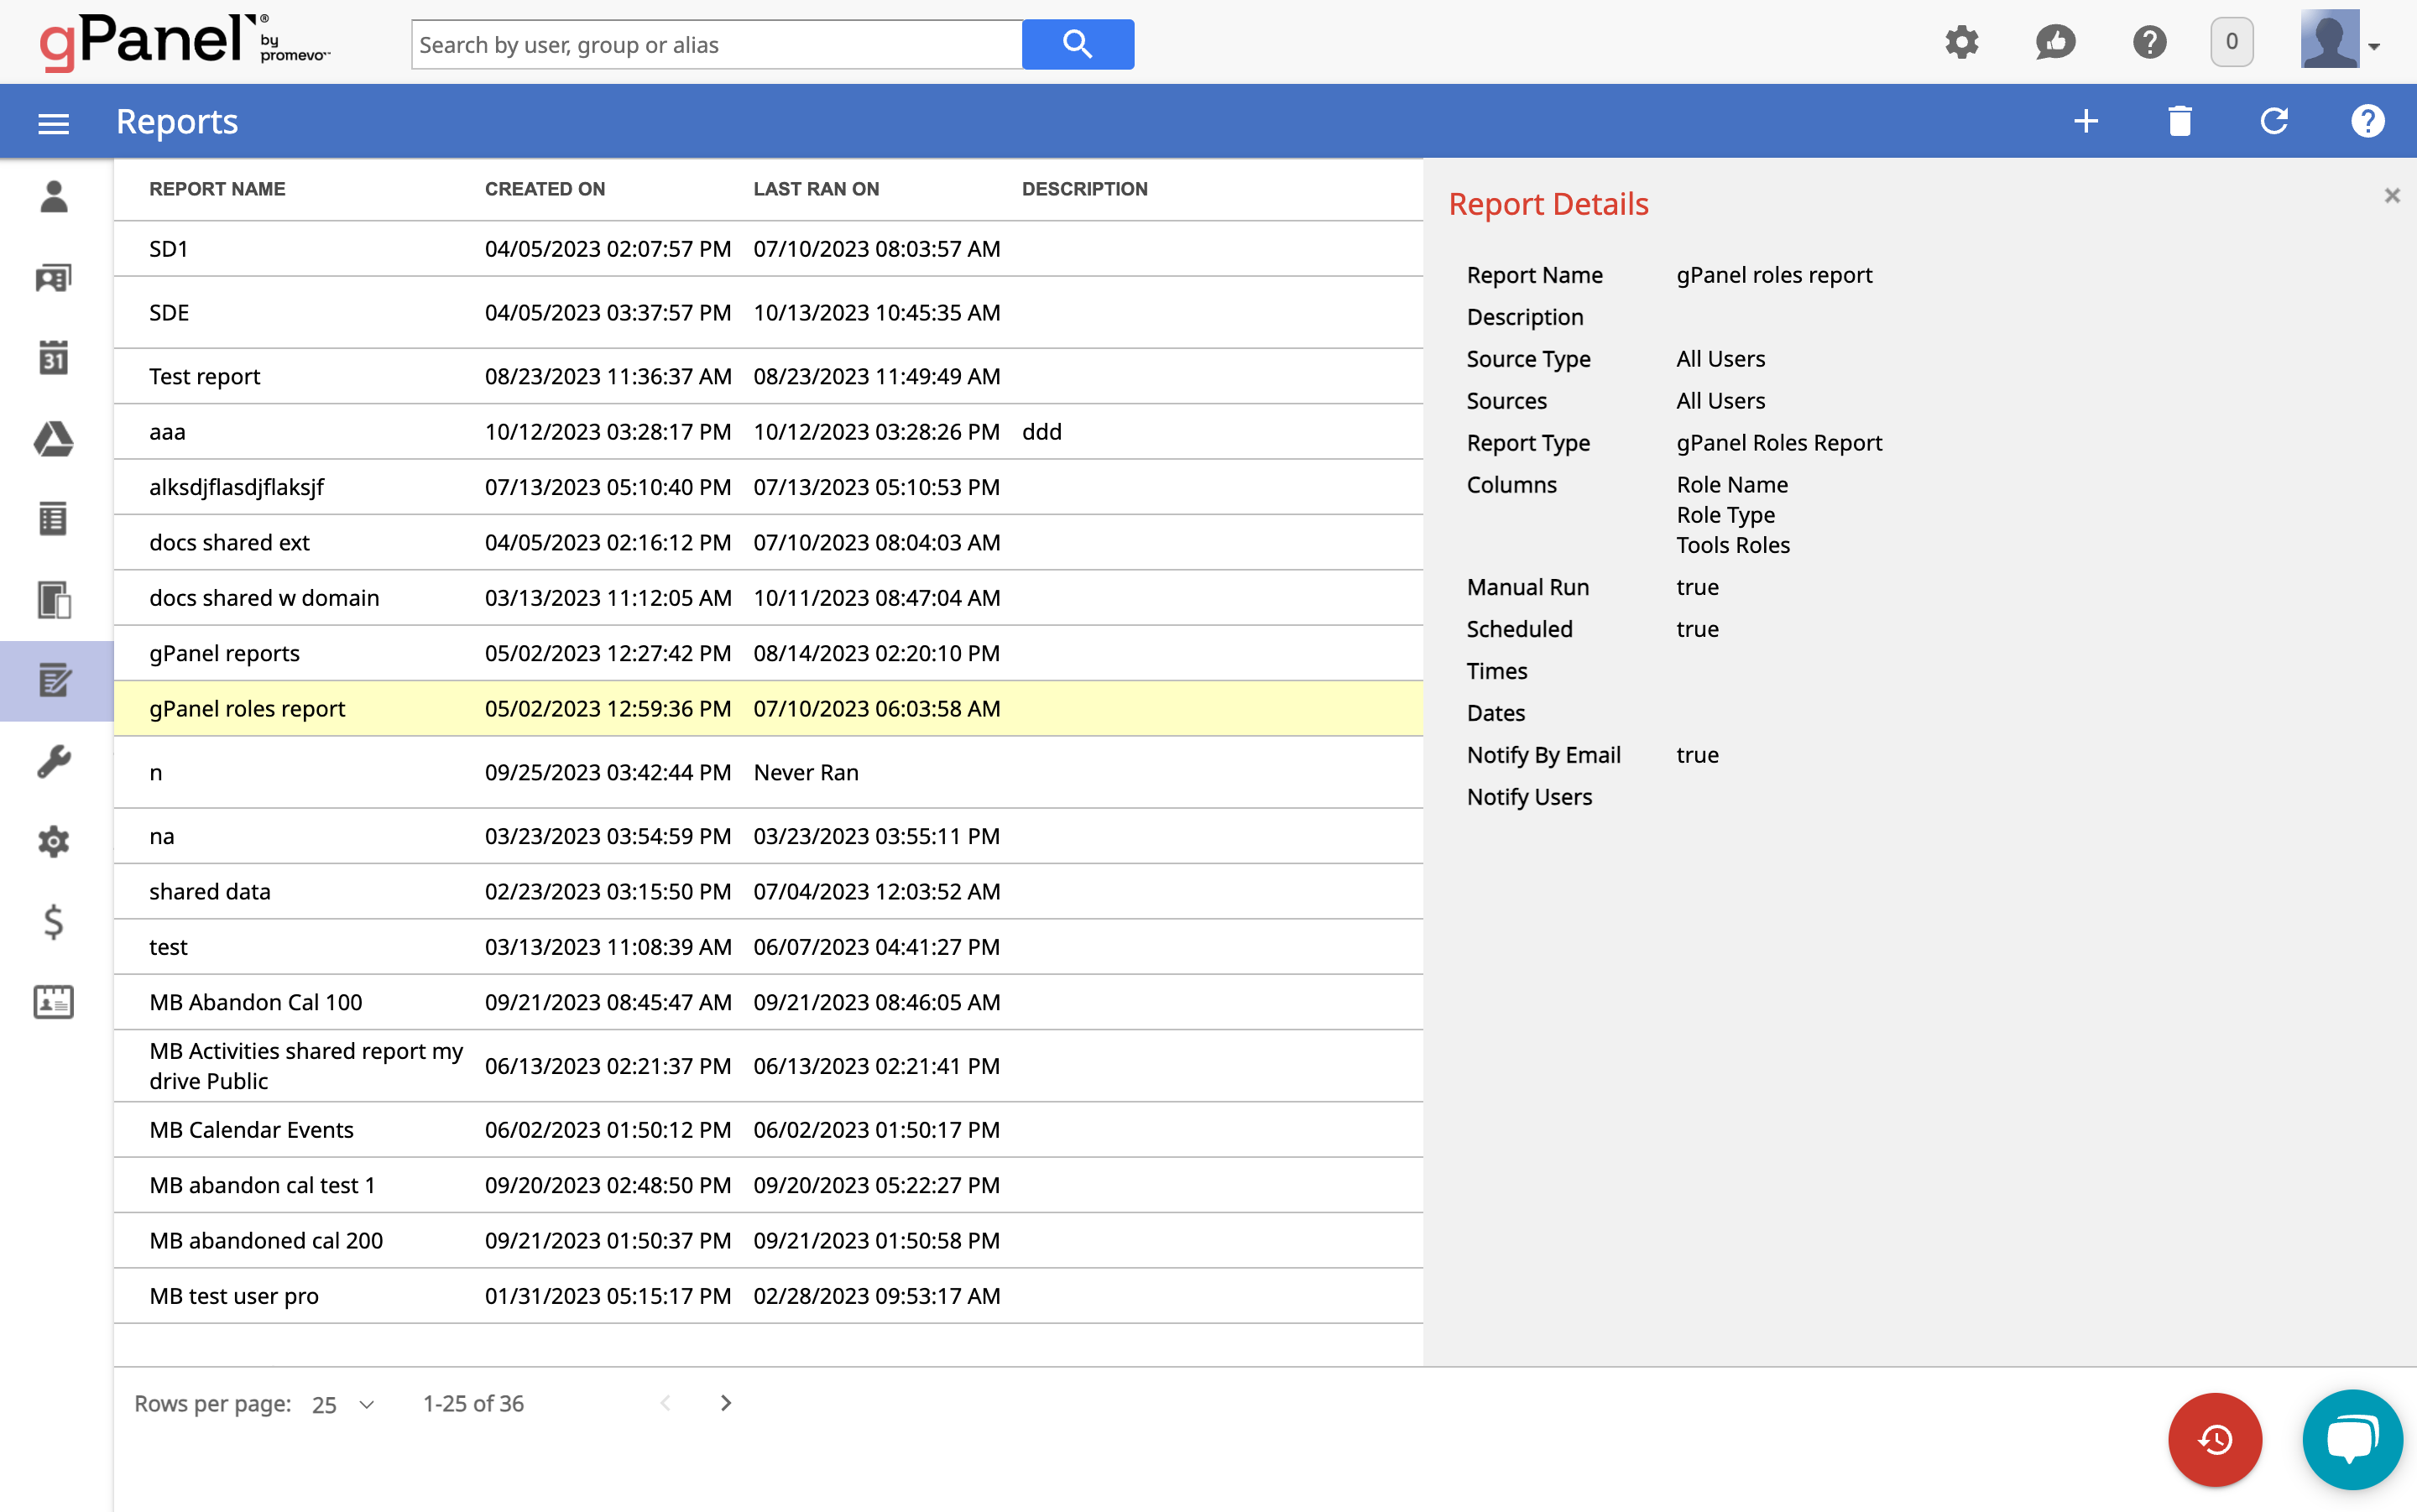Open the Users section in sidebar
Image resolution: width=2417 pixels, height=1512 pixels.
click(x=54, y=197)
